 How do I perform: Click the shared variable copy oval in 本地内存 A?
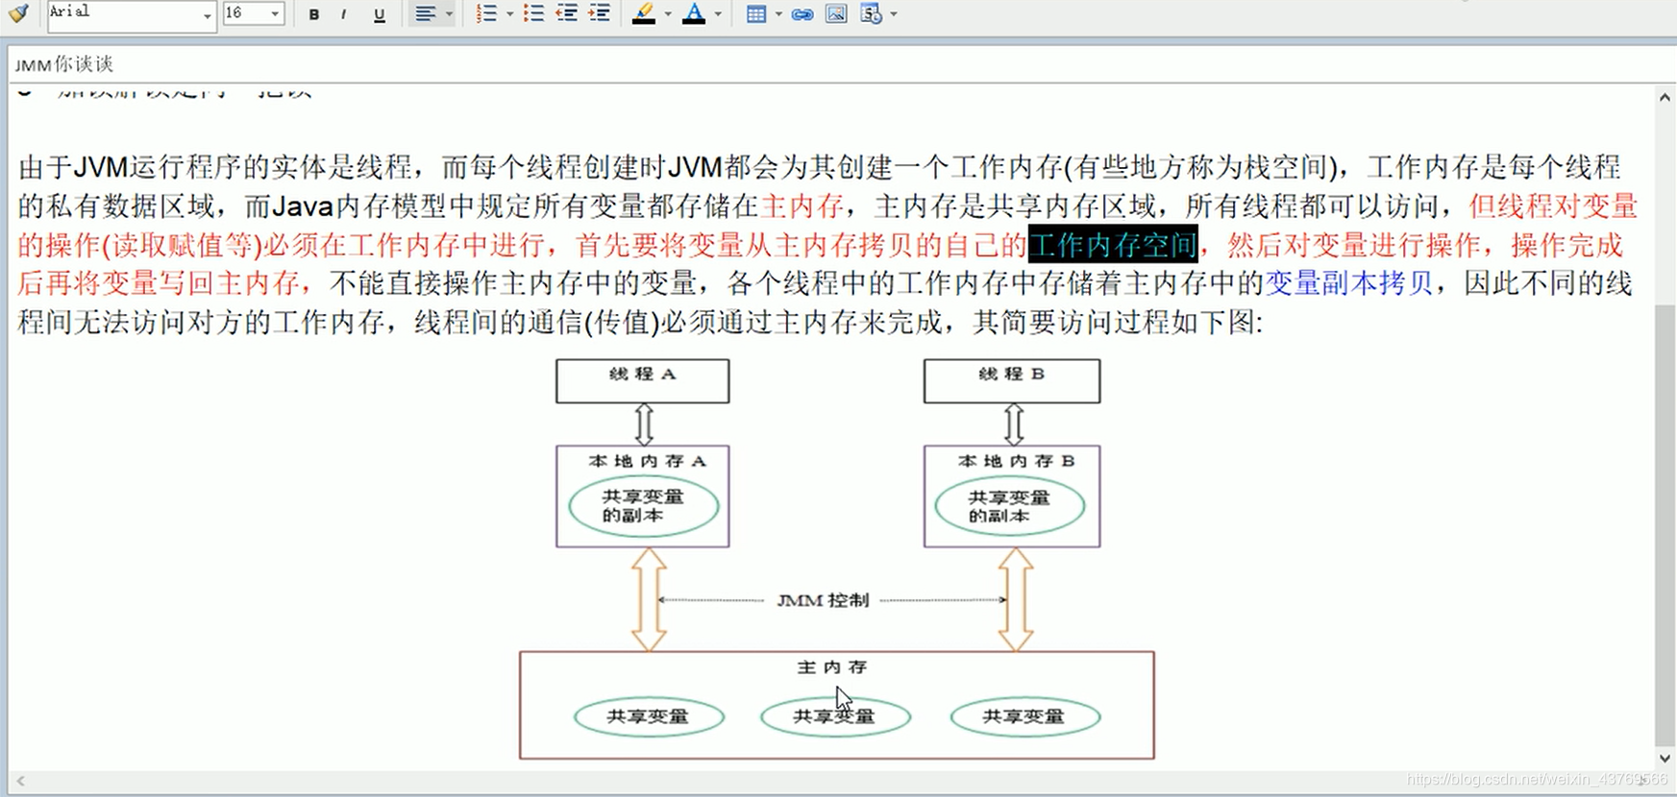pos(643,506)
